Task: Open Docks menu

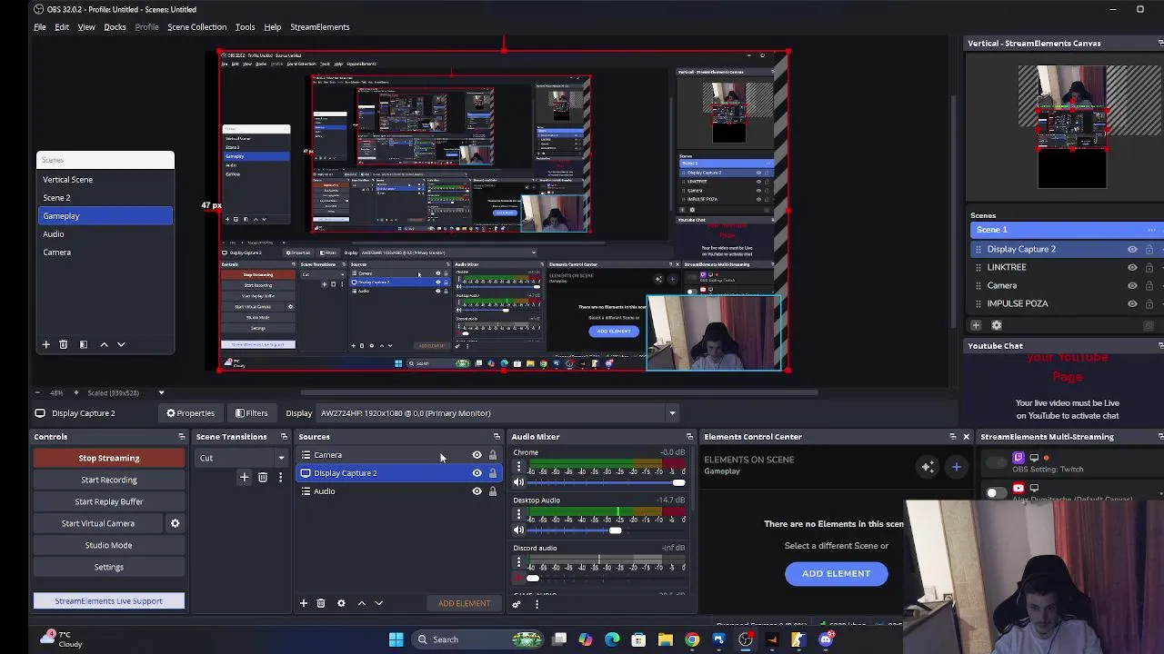Action: [x=115, y=27]
